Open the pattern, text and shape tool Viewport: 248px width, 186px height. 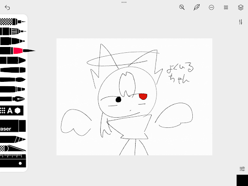(x=12, y=110)
